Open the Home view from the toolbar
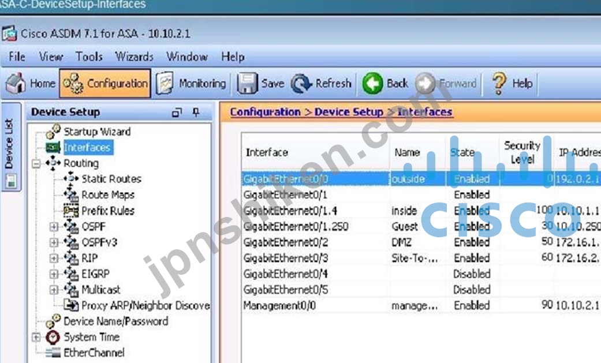 (31, 83)
